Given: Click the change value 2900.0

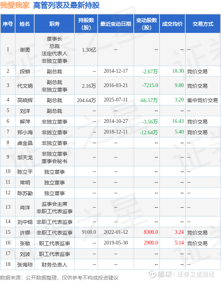Looking at the screenshot, I should tap(151, 243).
